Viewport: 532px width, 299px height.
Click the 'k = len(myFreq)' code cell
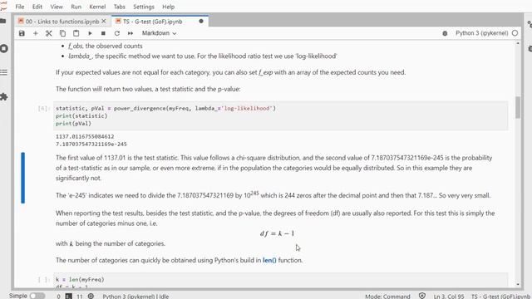coord(281,281)
